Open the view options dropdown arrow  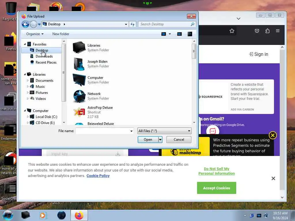[170, 34]
